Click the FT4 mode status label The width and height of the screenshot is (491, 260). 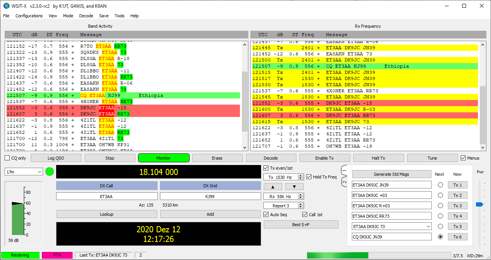point(57,255)
